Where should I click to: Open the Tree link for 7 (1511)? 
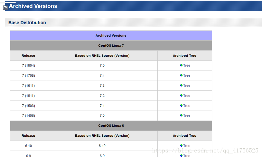187,95
